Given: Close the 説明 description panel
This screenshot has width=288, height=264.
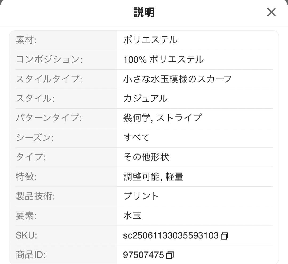Looking at the screenshot, I should (x=271, y=12).
